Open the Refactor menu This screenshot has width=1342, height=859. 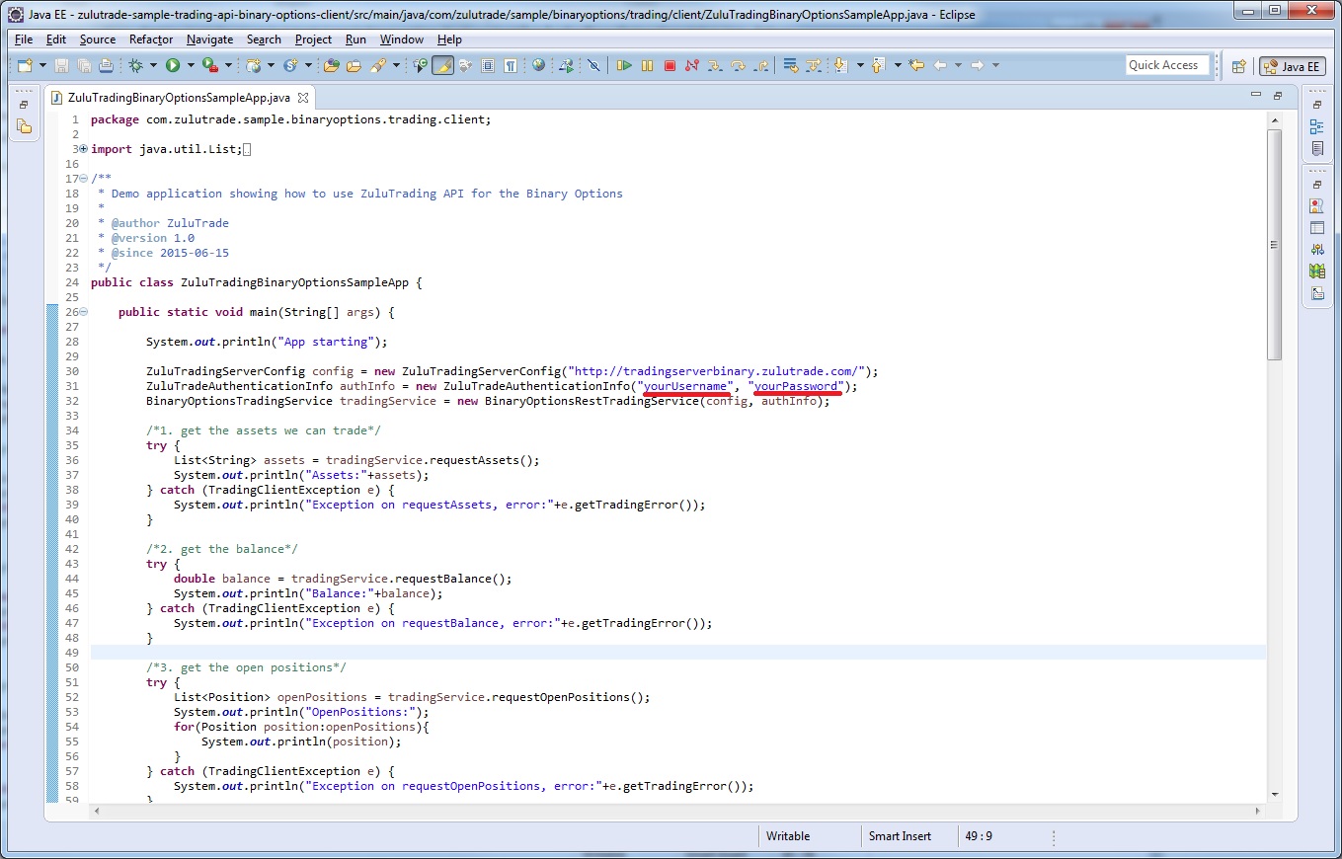(x=150, y=39)
